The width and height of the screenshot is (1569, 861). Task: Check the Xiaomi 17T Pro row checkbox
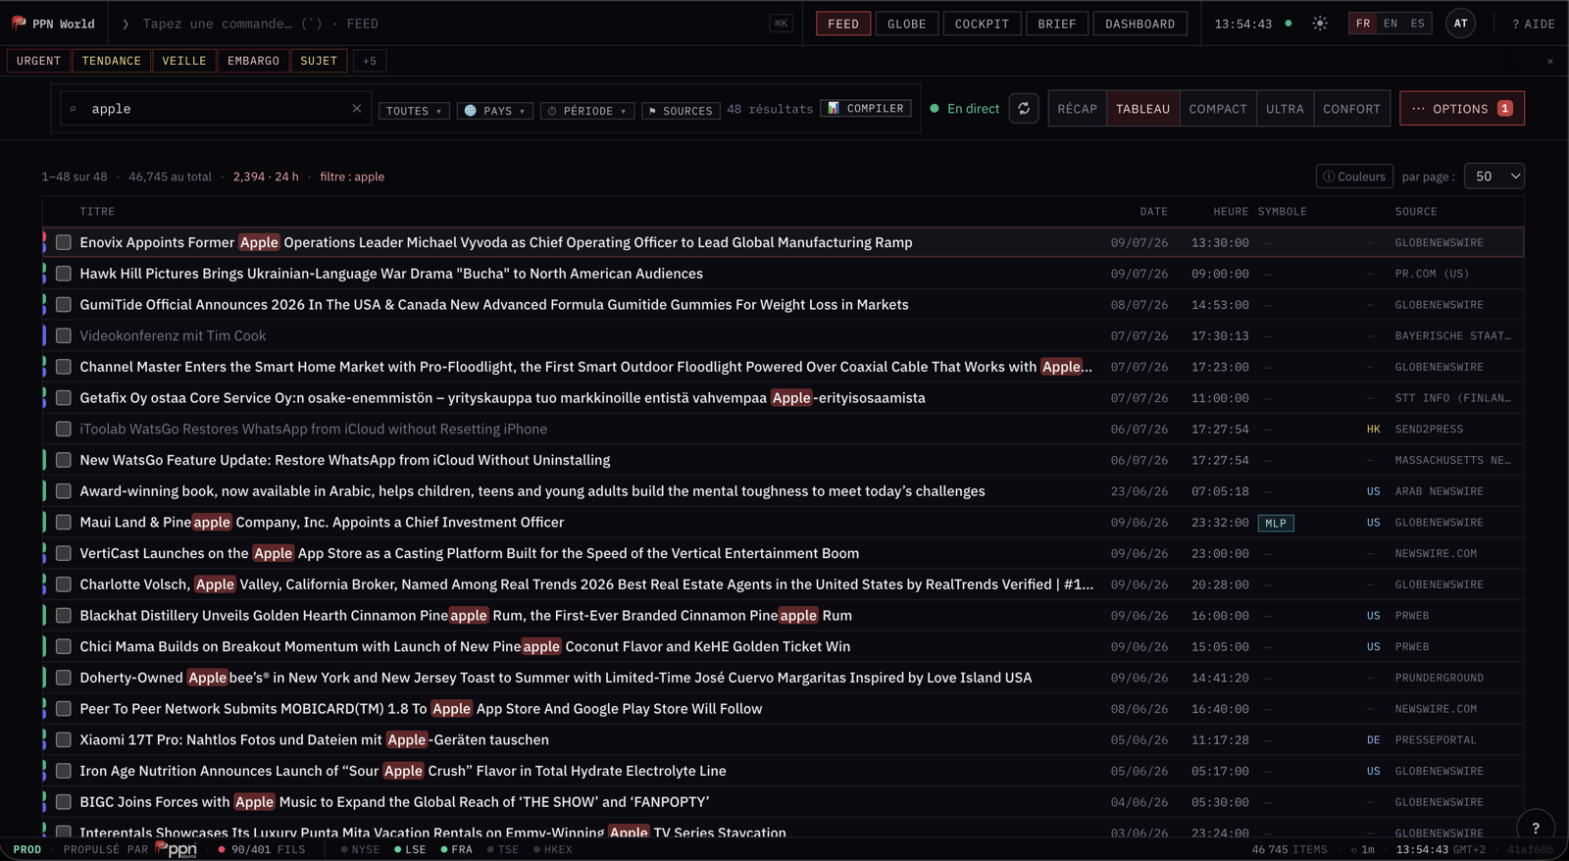[x=64, y=740]
